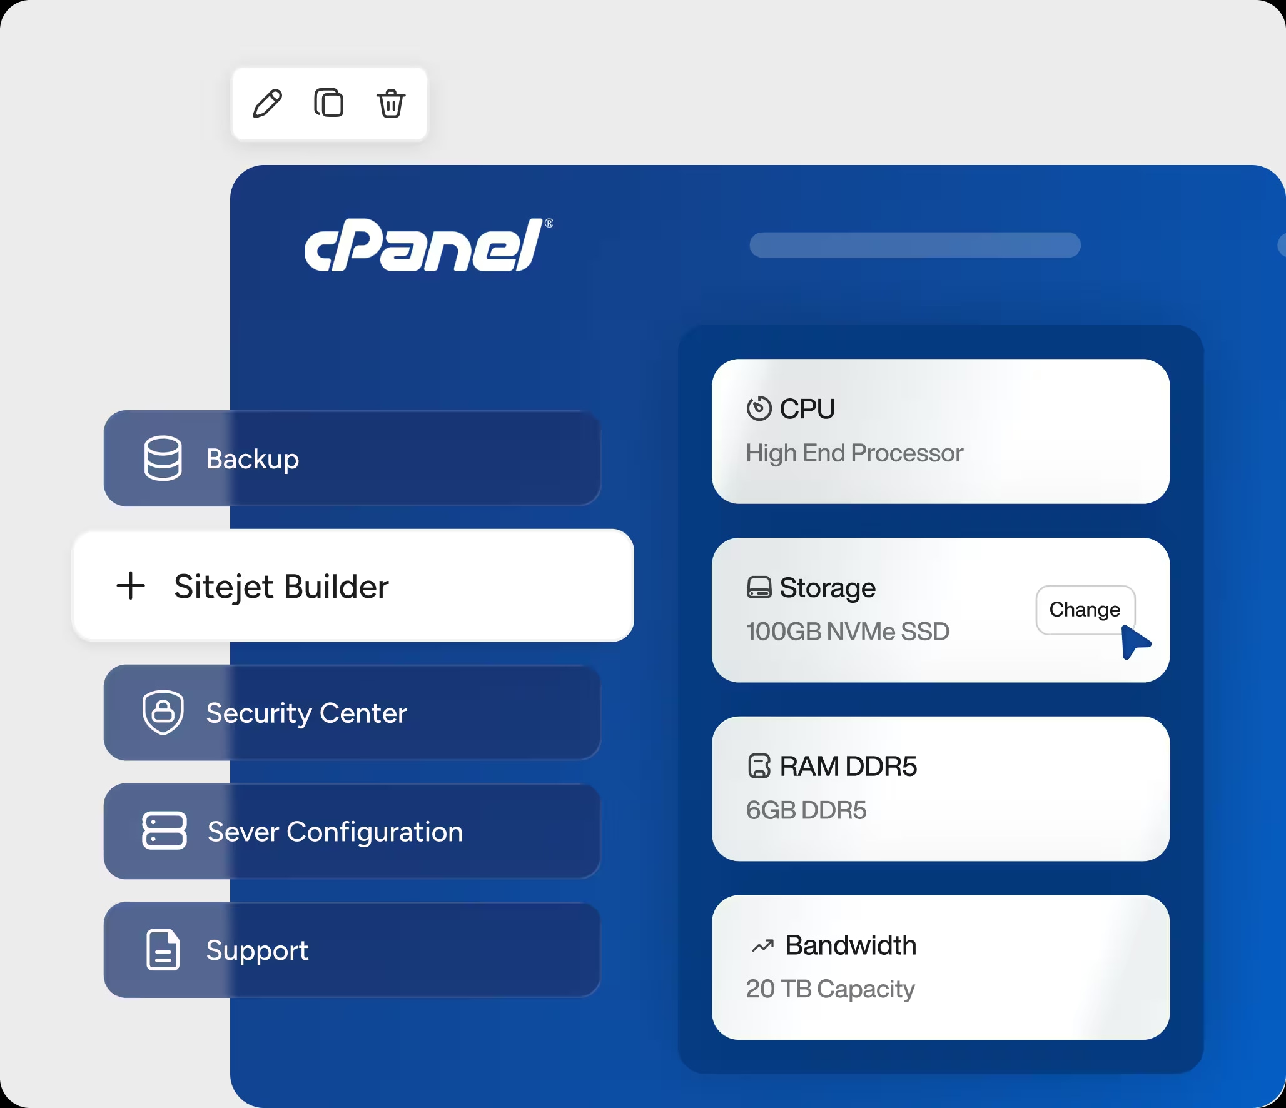Screen dimensions: 1286x1108
Task: Click the Backup database icon
Action: pos(163,458)
